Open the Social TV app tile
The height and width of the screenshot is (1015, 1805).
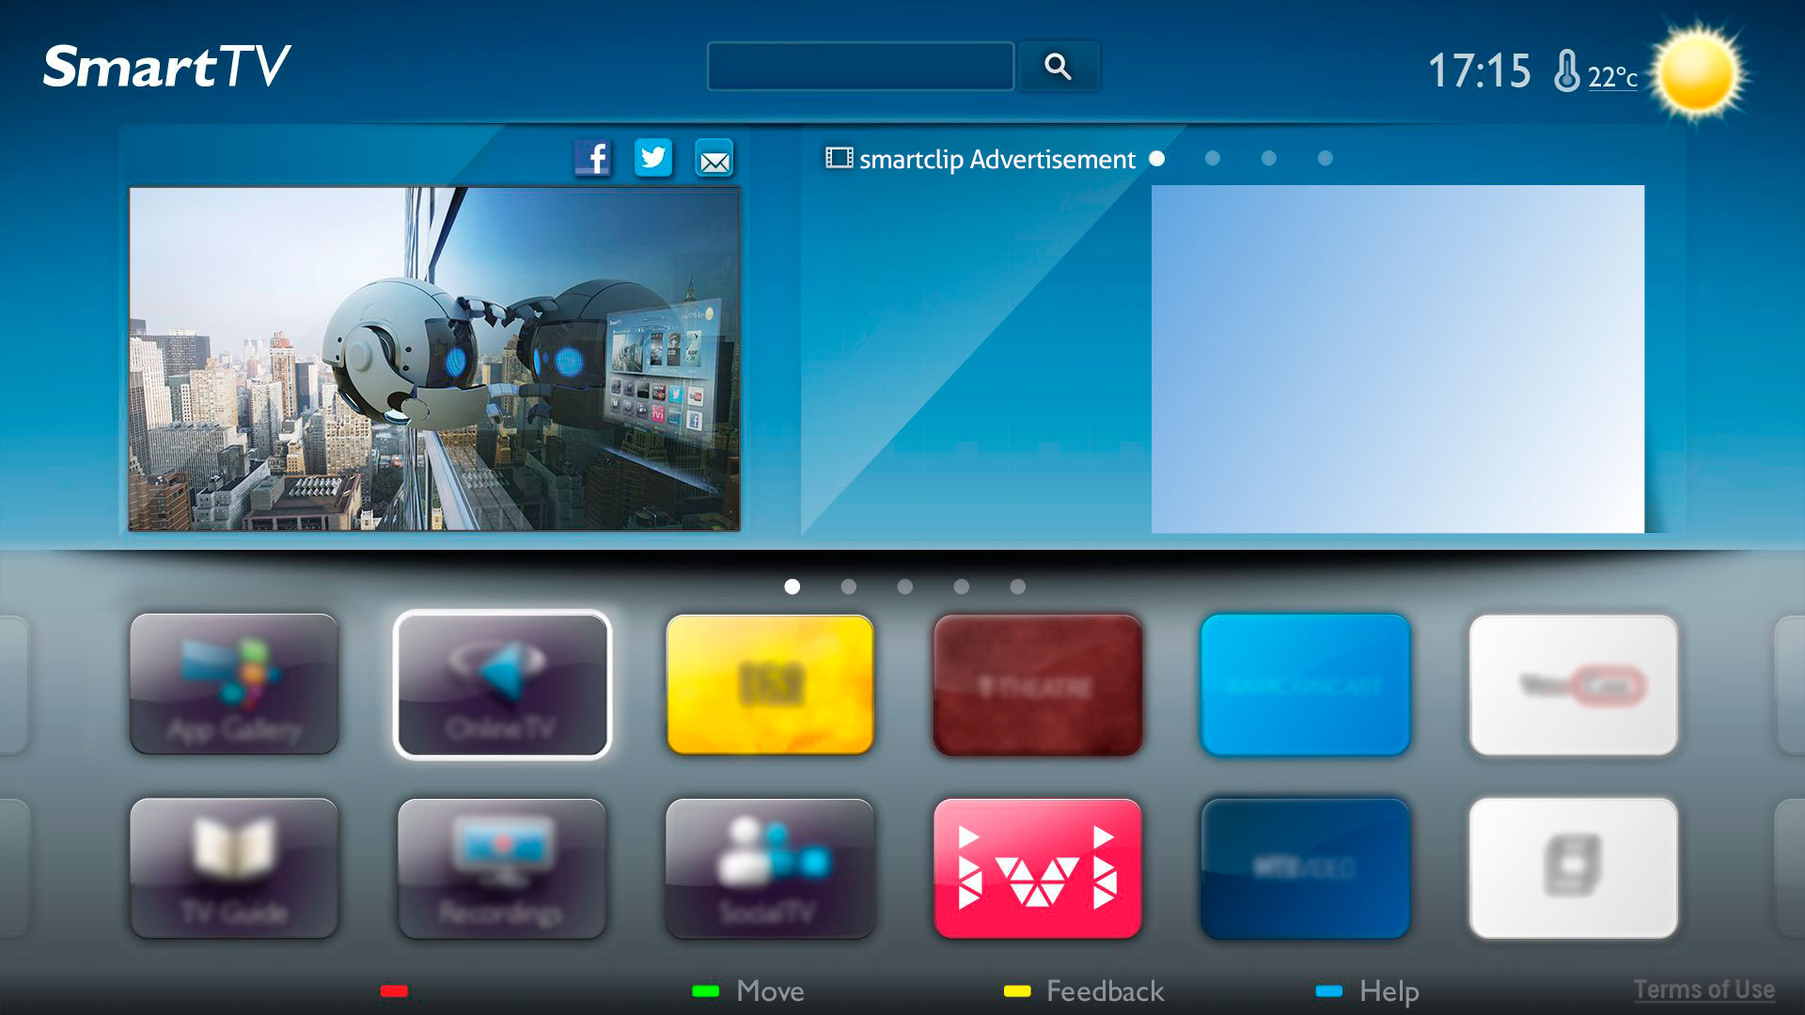(770, 868)
